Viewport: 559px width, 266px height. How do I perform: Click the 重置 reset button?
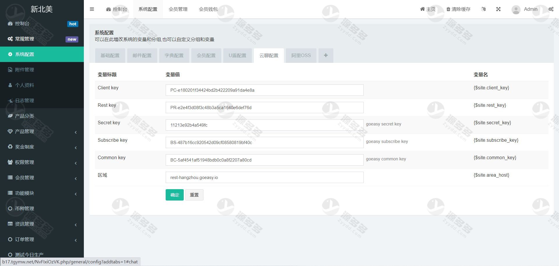click(194, 195)
